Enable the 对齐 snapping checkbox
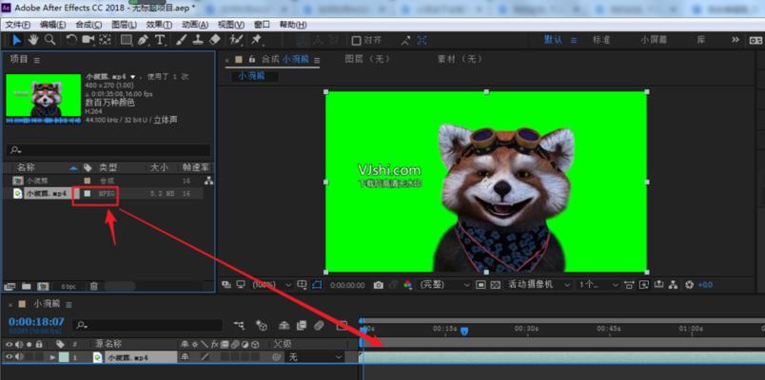This screenshot has width=765, height=380. [x=357, y=41]
